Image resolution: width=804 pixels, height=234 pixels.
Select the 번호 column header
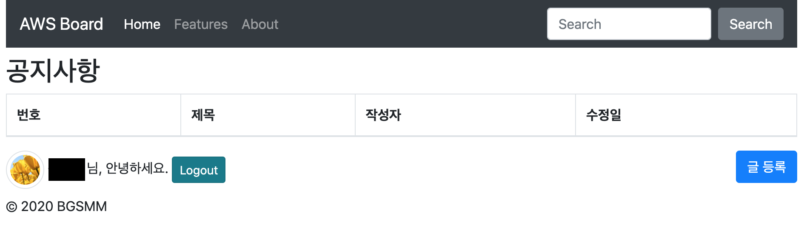click(29, 115)
